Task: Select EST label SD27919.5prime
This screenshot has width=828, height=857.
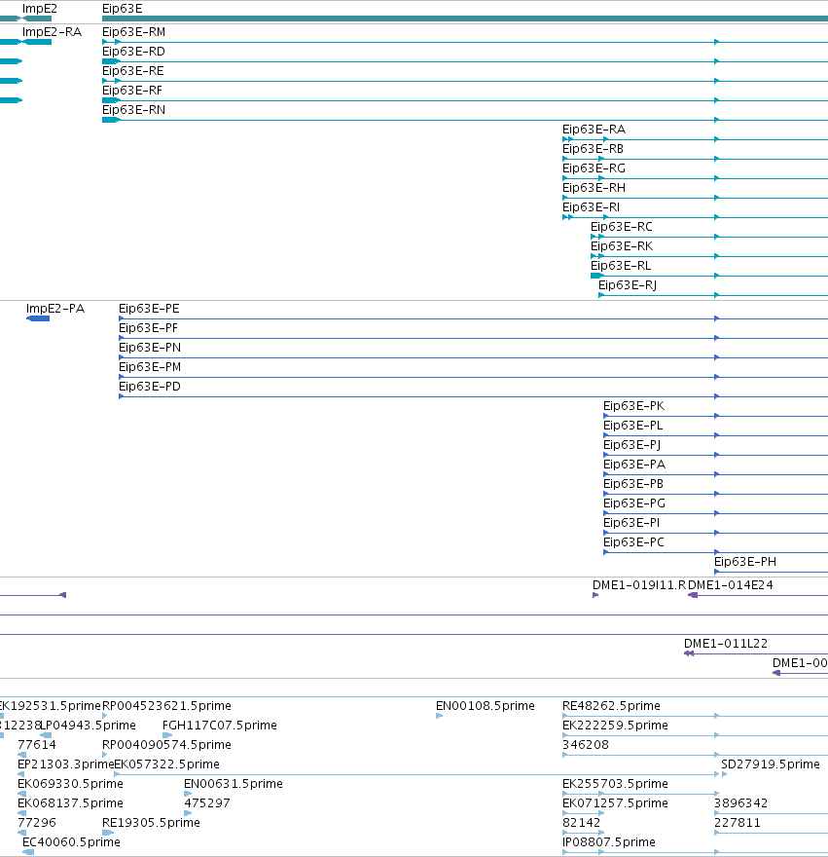Action: click(x=770, y=764)
